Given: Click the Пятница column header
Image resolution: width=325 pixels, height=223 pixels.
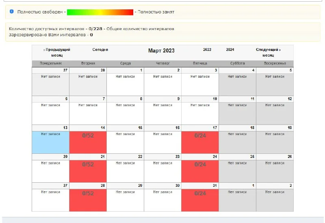Looking at the screenshot, I should point(200,63).
